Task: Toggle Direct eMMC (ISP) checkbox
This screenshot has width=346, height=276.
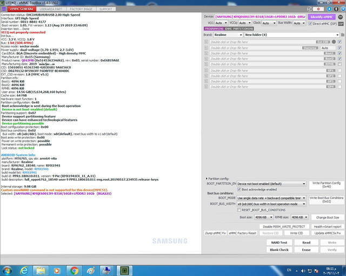Action: click(x=310, y=24)
